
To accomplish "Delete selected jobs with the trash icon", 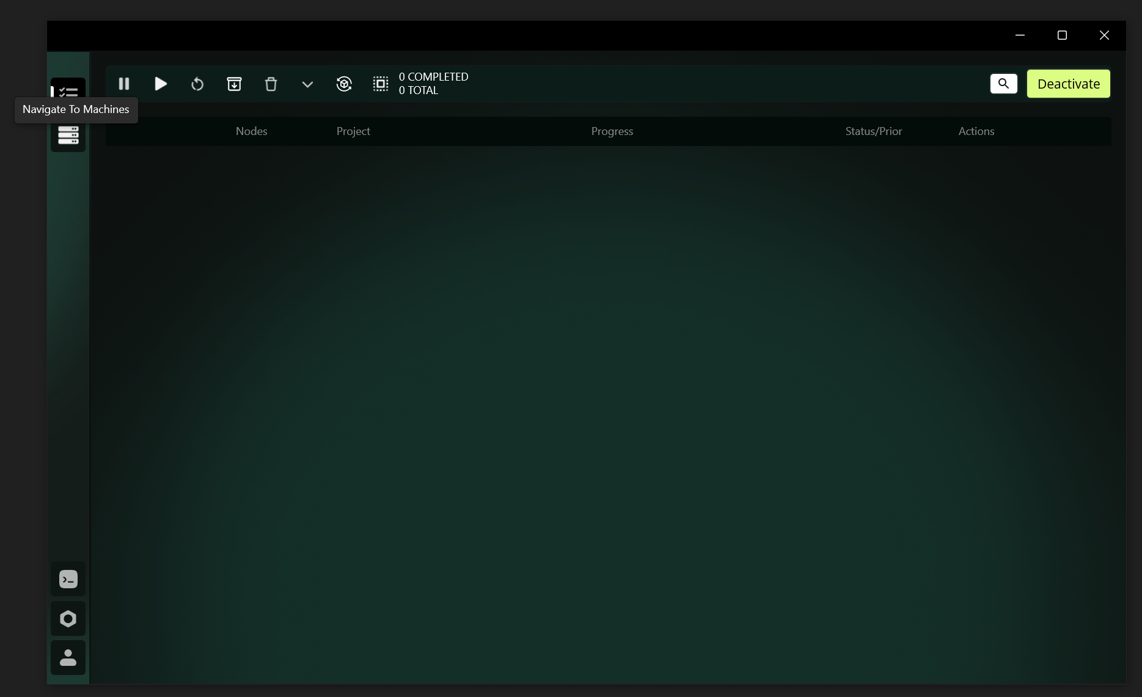I will (x=271, y=84).
